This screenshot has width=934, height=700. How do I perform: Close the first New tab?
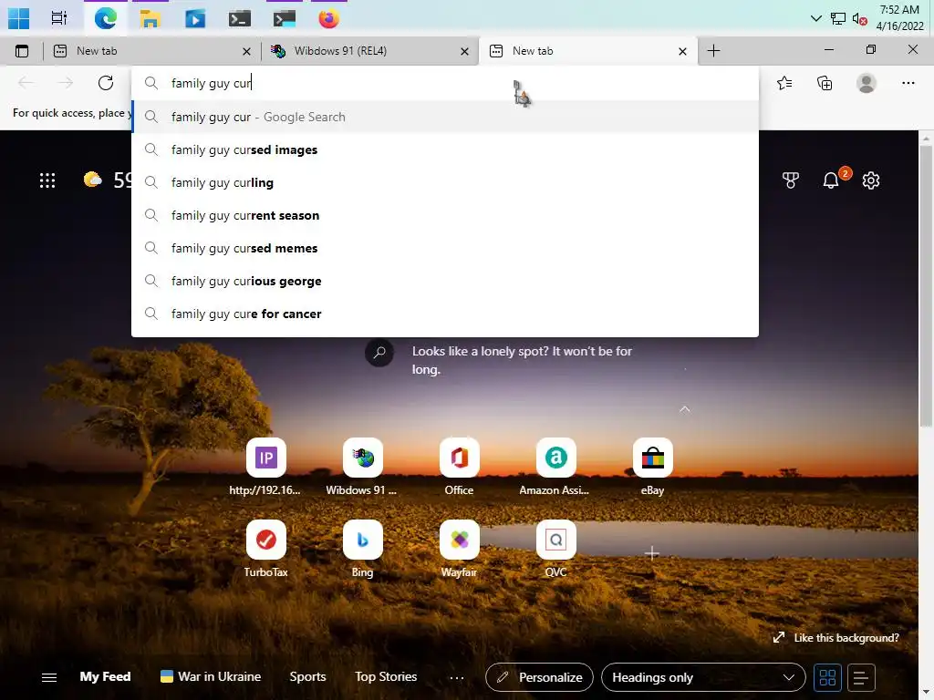(246, 52)
